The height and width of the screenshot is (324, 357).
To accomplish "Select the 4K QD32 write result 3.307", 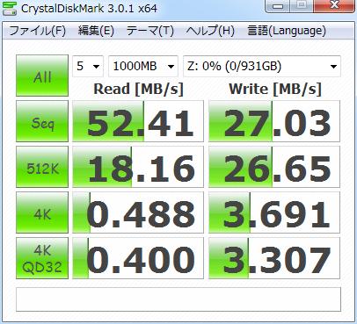I will pyautogui.click(x=274, y=258).
